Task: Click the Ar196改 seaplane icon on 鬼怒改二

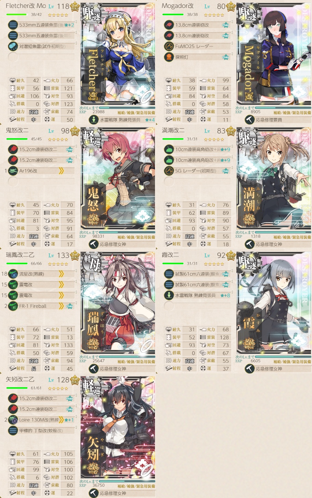Action: click(13, 171)
